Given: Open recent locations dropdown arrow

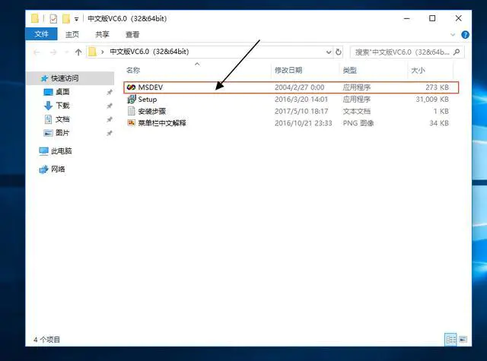Looking at the screenshot, I should (66, 52).
